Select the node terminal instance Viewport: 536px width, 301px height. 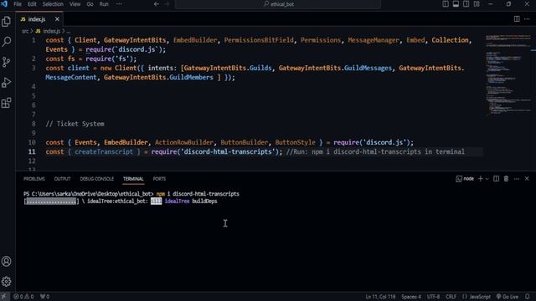465,179
